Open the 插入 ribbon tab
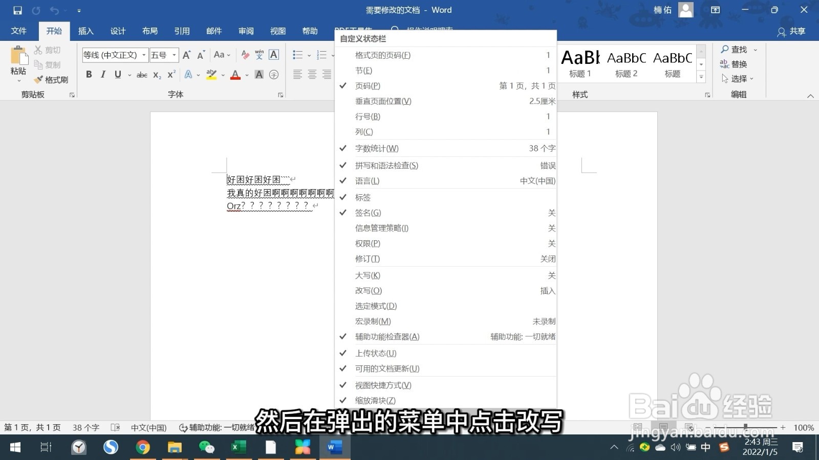 pyautogui.click(x=86, y=31)
